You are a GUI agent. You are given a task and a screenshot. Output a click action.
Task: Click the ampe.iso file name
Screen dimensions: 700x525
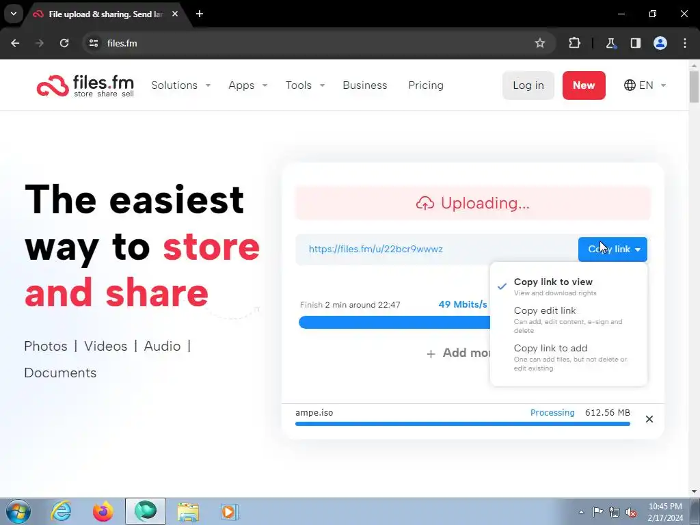[314, 412]
